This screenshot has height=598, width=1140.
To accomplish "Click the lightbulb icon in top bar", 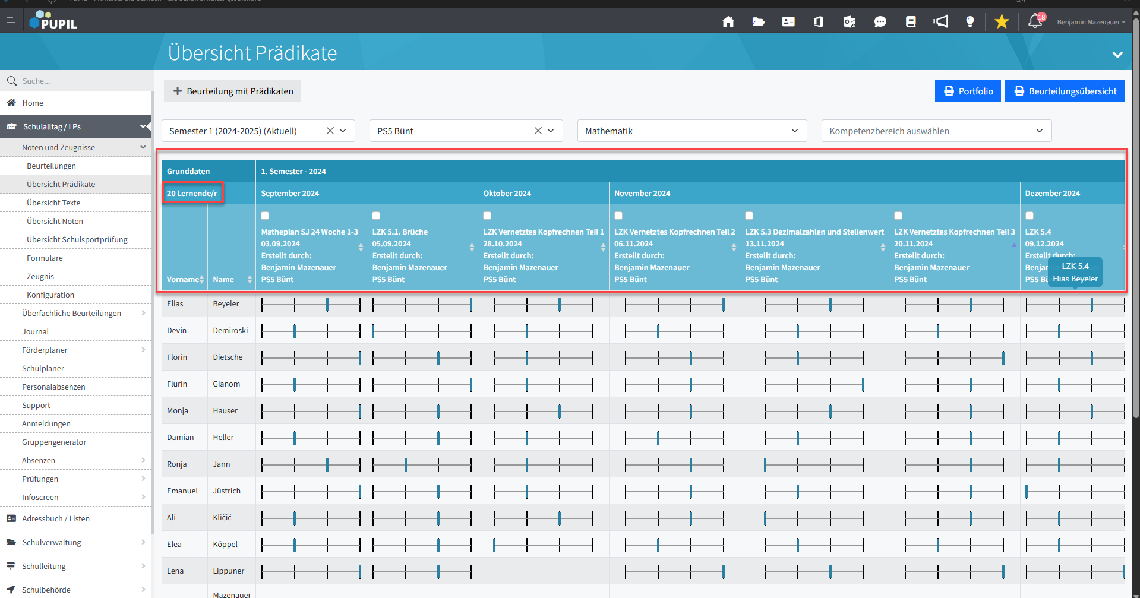I will click(970, 22).
